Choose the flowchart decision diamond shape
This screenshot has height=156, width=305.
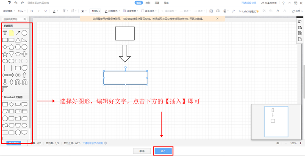click(x=11, y=104)
